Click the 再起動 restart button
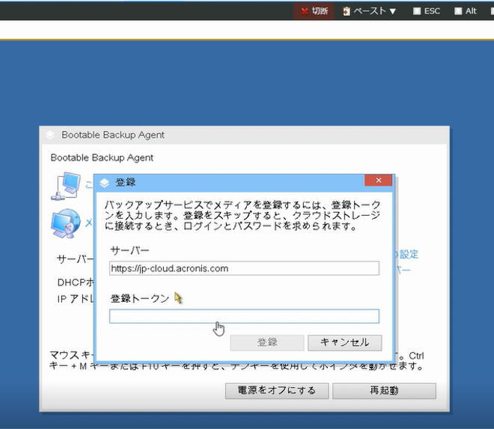 tap(385, 391)
